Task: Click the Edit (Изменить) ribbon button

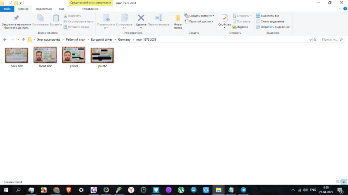Action: (x=241, y=21)
